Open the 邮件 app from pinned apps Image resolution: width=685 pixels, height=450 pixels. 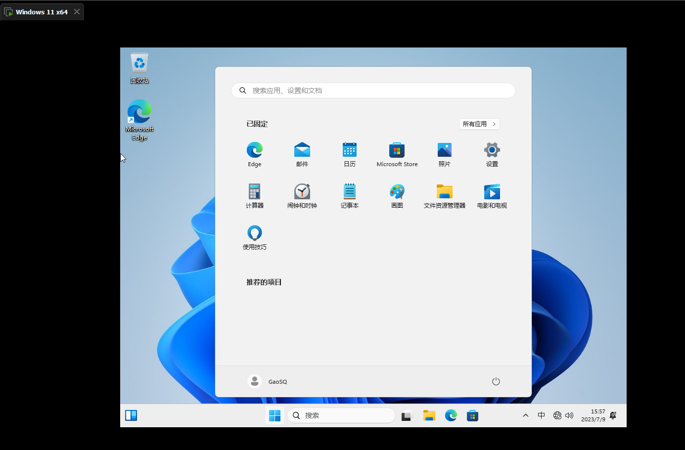coord(302,154)
